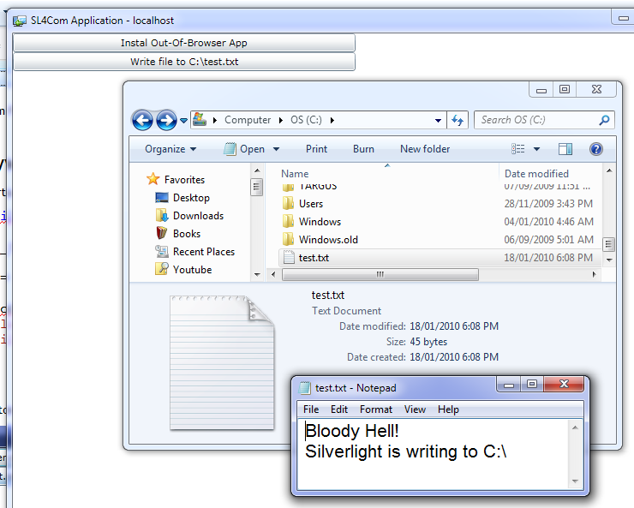Image resolution: width=634 pixels, height=508 pixels.
Task: Open Notepad Edit menu
Action: [338, 409]
